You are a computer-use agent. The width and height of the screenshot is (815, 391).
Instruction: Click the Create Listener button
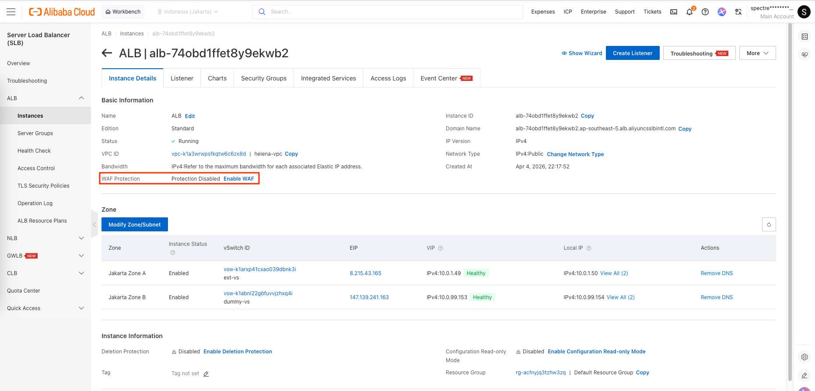[x=632, y=53]
